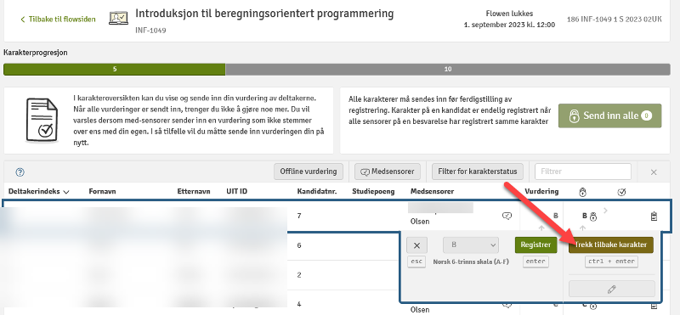This screenshot has height=315, width=680.
Task: Click the Kandidatnr. column header
Action: [317, 191]
